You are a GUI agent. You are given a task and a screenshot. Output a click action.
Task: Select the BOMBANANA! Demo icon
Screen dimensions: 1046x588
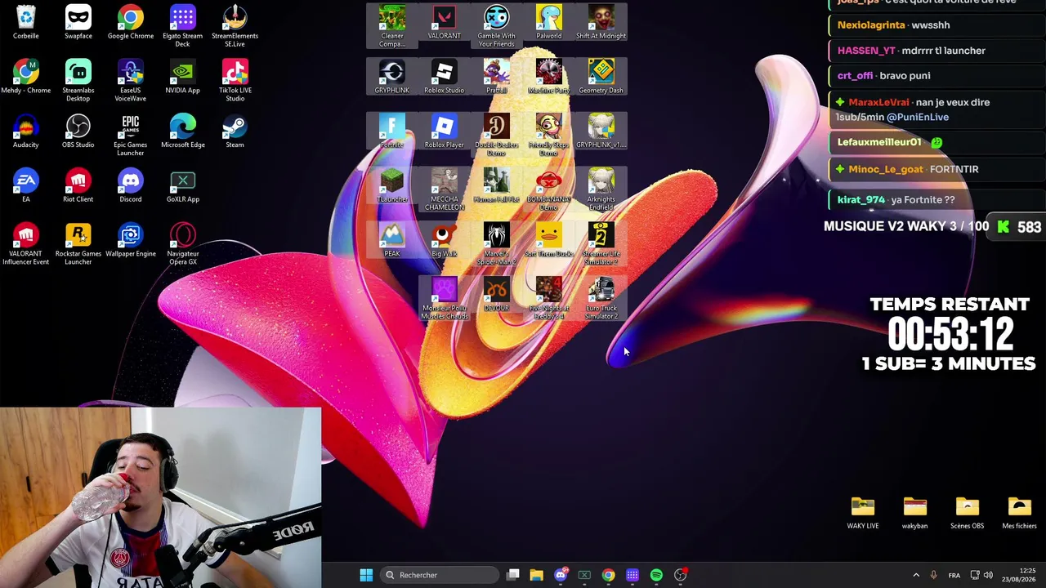[549, 190]
